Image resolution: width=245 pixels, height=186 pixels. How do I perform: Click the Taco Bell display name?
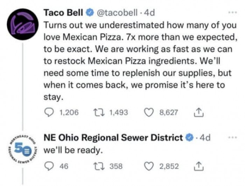pos(63,13)
